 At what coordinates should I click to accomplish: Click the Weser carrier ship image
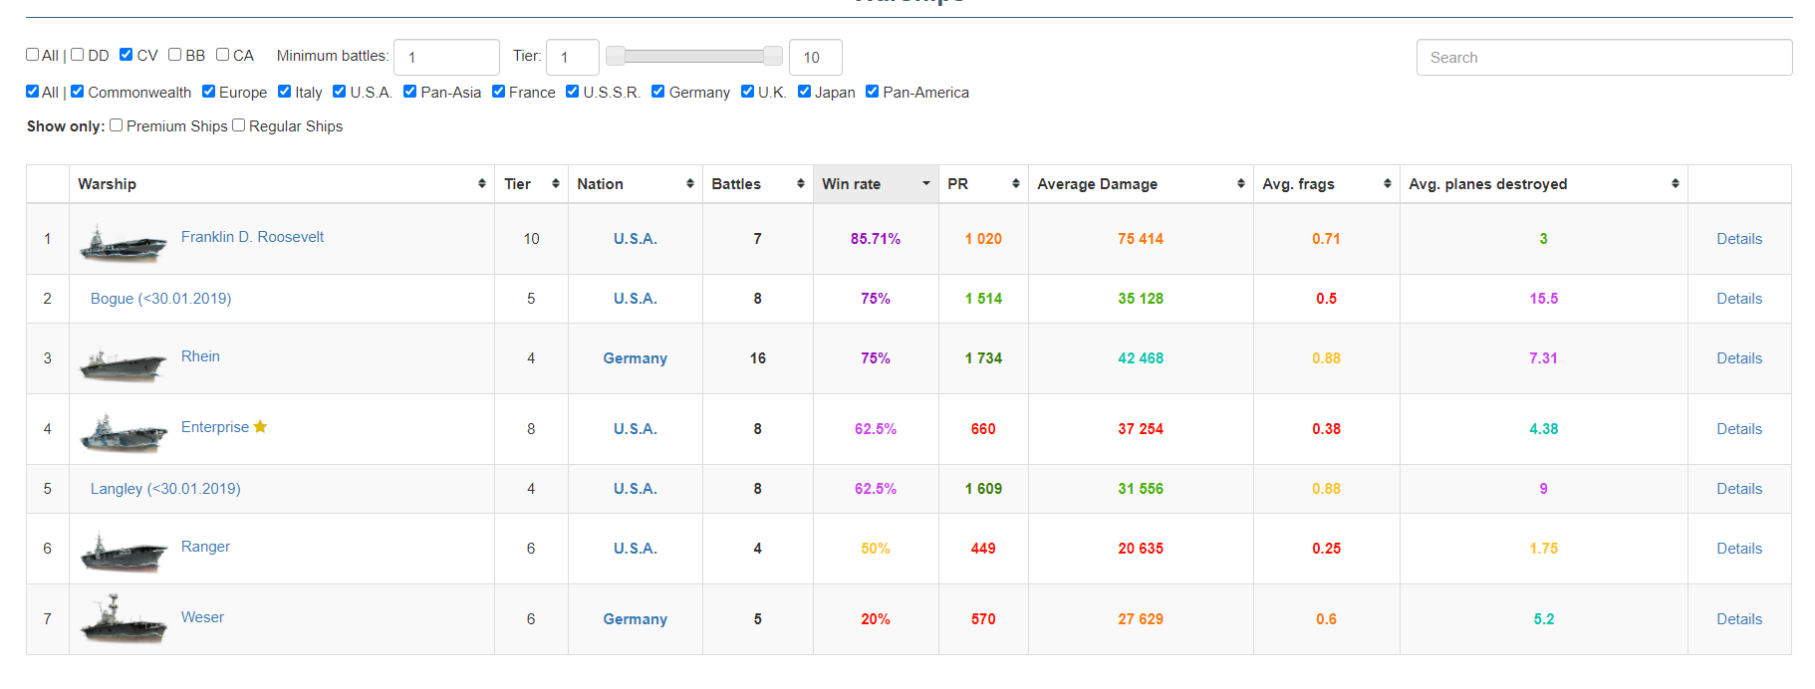click(123, 622)
